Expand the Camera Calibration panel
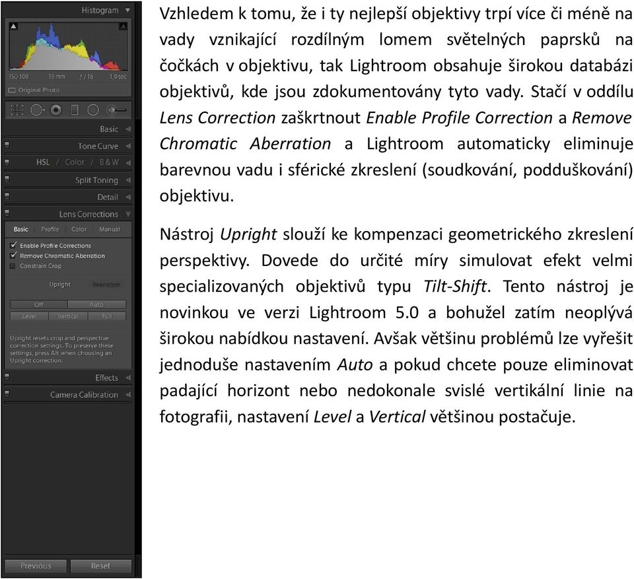This screenshot has height=579, width=634. click(x=128, y=395)
